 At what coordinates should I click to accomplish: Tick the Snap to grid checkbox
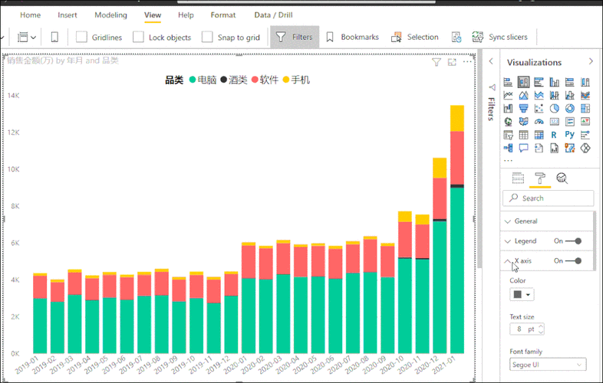pyautogui.click(x=207, y=38)
